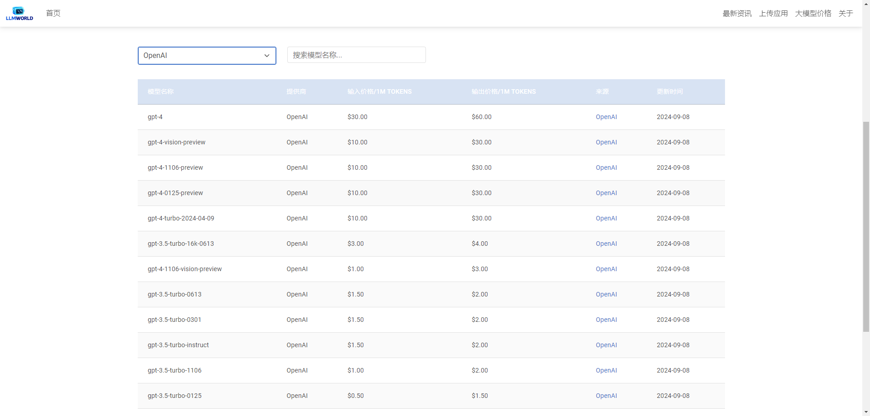The image size is (870, 416).
Task: Open OpenAI source link for gpt-3.5-turbo-1106
Action: click(x=606, y=370)
